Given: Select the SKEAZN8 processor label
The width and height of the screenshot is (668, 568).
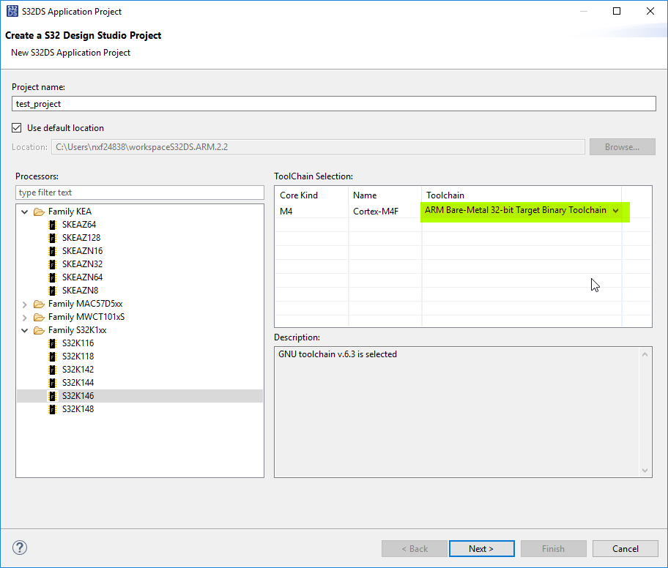Looking at the screenshot, I should 80,291.
